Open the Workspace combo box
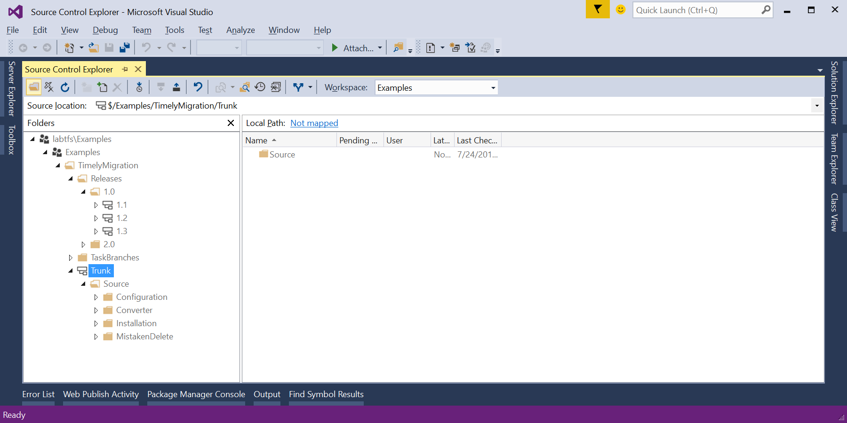The height and width of the screenshot is (423, 847). point(436,87)
